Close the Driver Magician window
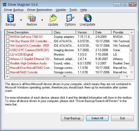Viewport: 139px width, 131px height. tap(133, 5)
